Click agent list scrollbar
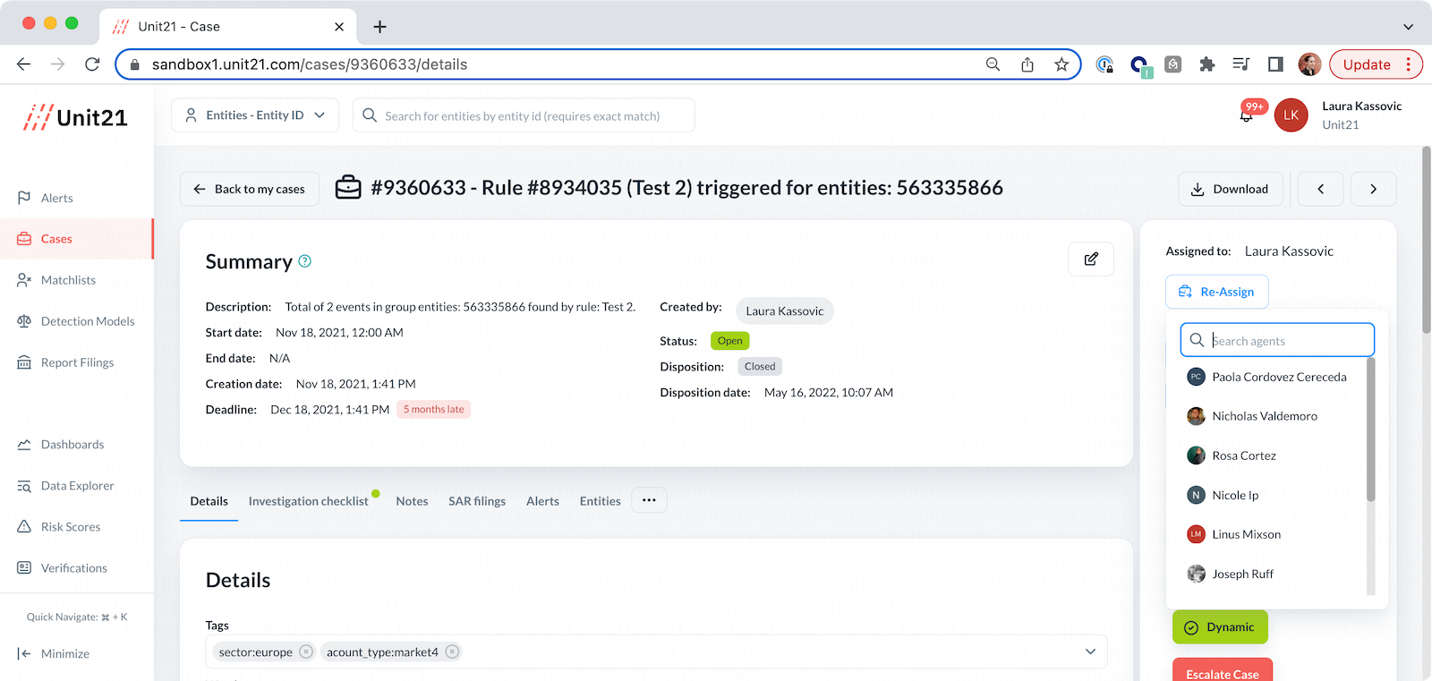Image resolution: width=1432 pixels, height=681 pixels. click(x=1370, y=430)
